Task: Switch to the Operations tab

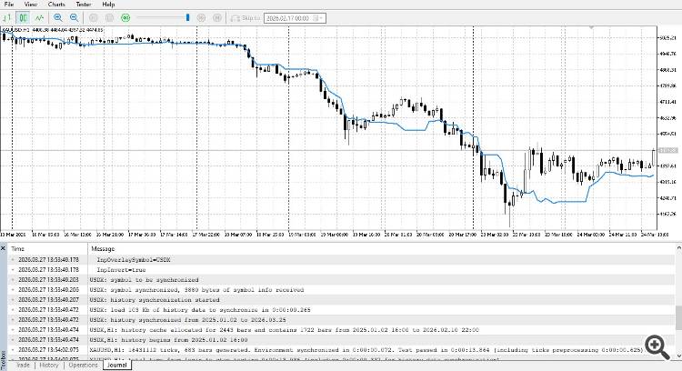Action: coord(83,366)
